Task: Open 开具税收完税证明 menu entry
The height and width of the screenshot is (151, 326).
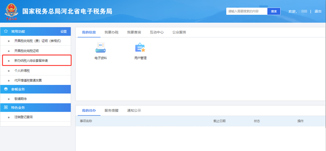Action: pyautogui.click(x=26, y=51)
